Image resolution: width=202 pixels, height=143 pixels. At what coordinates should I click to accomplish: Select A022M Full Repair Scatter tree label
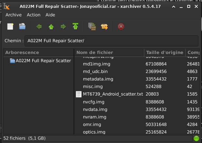pos(43,61)
